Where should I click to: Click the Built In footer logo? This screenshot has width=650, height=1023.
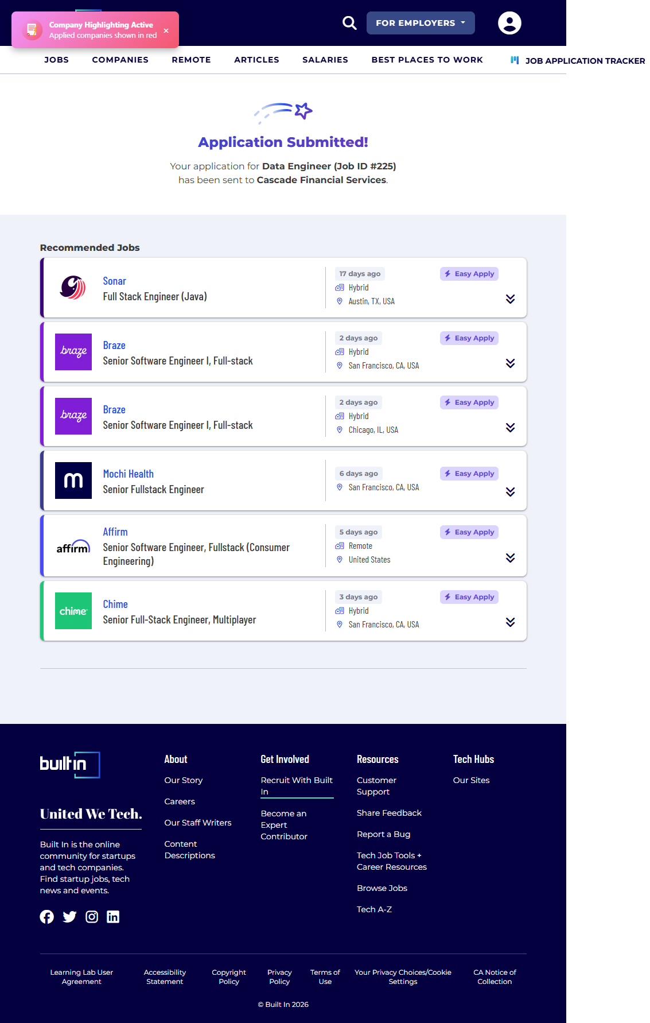tap(70, 765)
